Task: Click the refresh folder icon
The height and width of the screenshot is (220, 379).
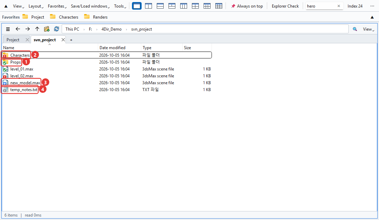Action: 56,29
